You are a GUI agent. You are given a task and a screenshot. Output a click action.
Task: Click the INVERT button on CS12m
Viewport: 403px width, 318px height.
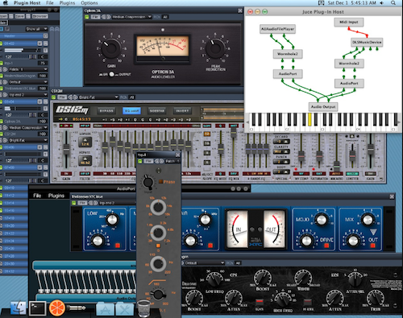[x=182, y=110]
